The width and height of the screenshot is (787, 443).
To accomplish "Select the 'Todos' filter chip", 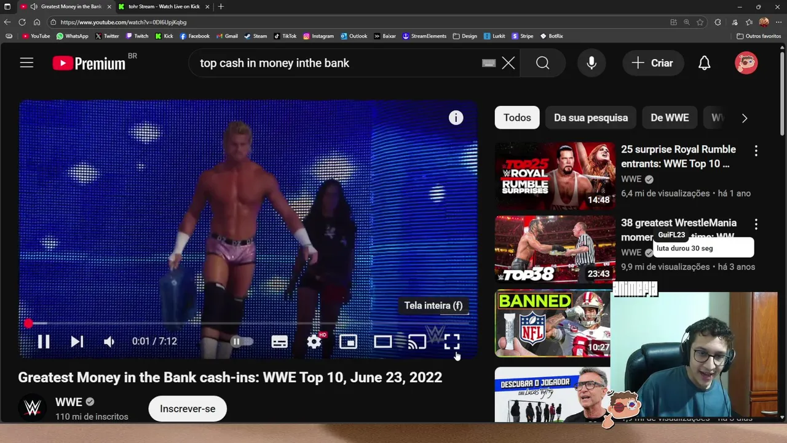I will tap(517, 118).
